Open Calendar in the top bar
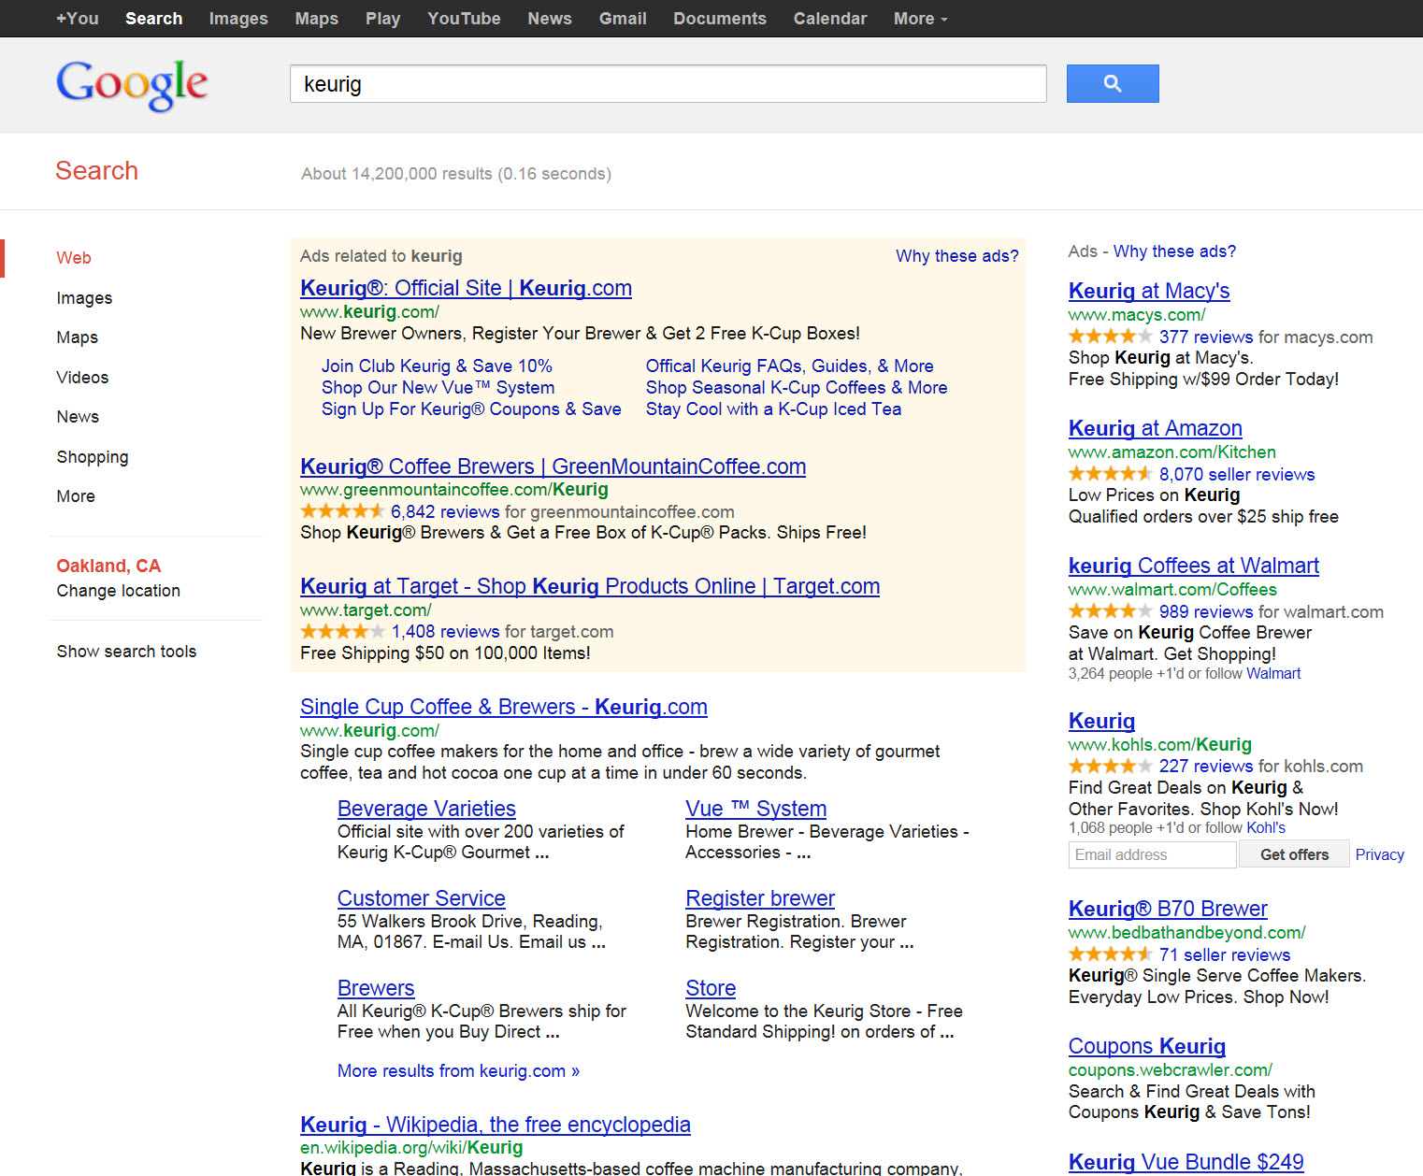The width and height of the screenshot is (1423, 1176). [830, 19]
